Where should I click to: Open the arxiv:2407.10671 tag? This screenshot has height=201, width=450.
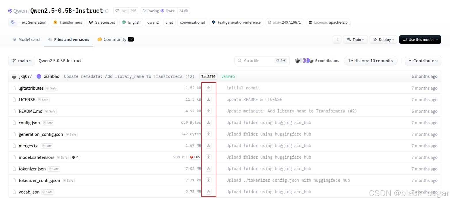tap(284, 22)
